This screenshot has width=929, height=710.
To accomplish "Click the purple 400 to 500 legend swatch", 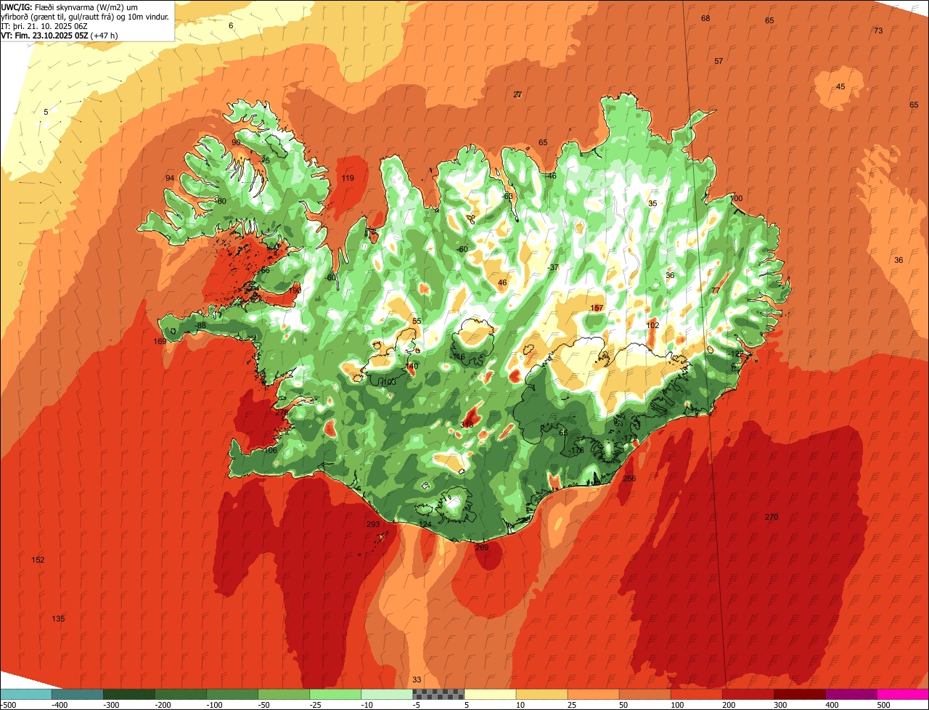I will pyautogui.click(x=851, y=694).
